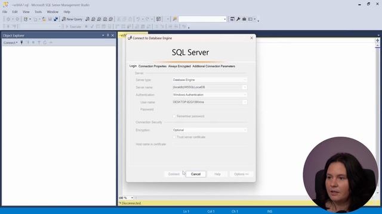The height and width of the screenshot is (214, 382).
Task: Click the Options button in dialog
Action: click(x=241, y=174)
